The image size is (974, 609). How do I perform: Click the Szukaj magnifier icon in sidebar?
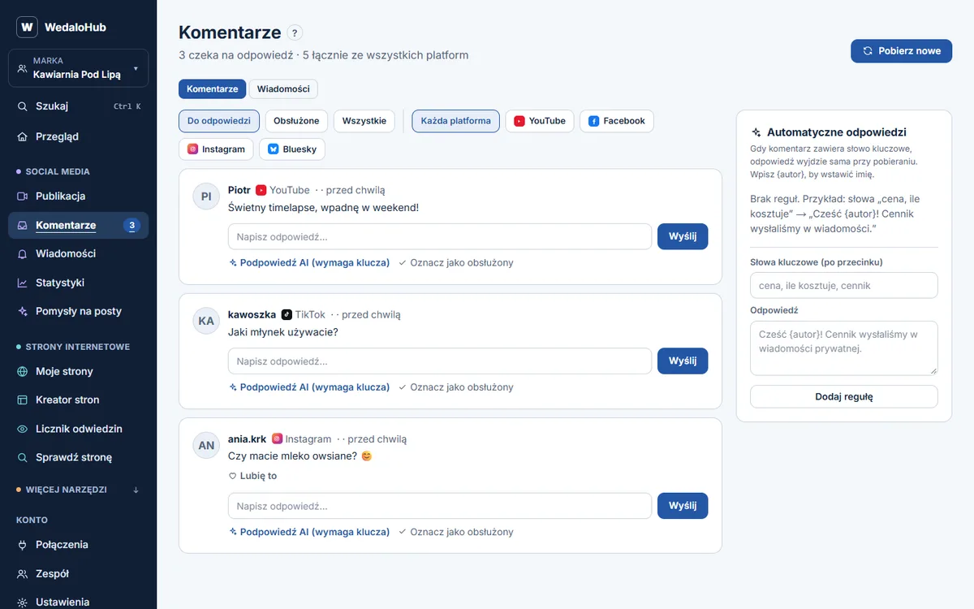(x=23, y=106)
